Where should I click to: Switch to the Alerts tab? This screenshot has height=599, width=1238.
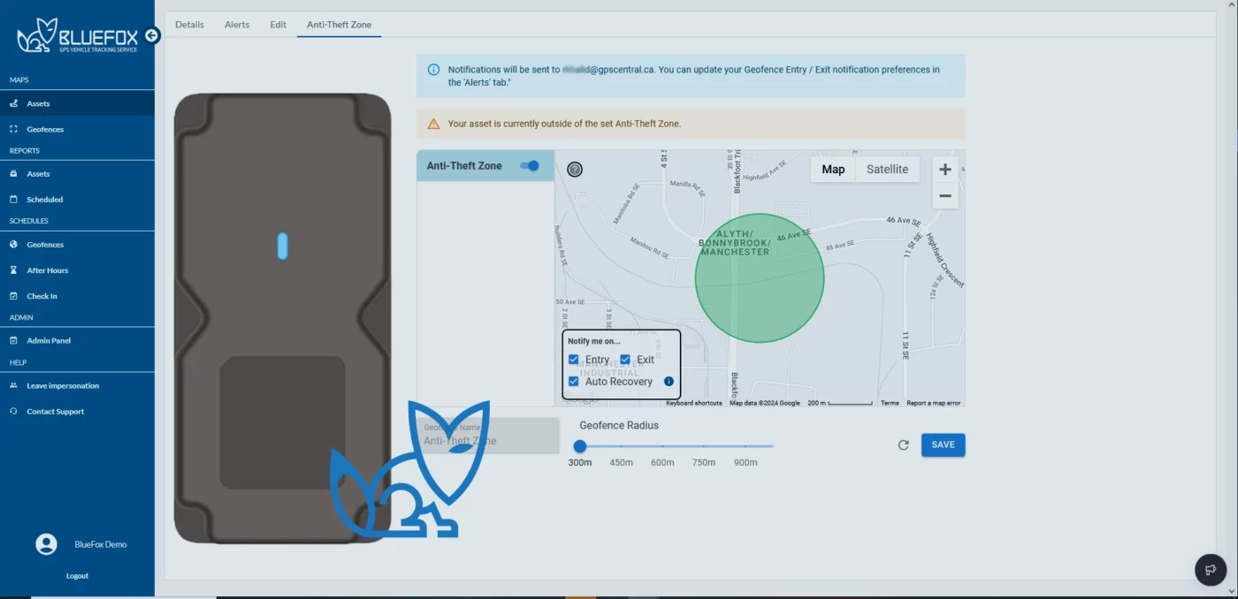pos(236,25)
